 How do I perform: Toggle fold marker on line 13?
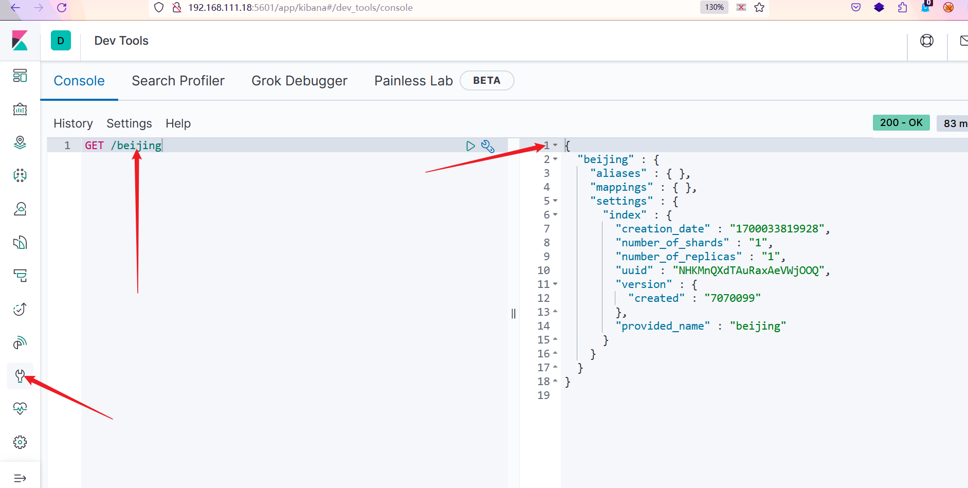click(555, 312)
